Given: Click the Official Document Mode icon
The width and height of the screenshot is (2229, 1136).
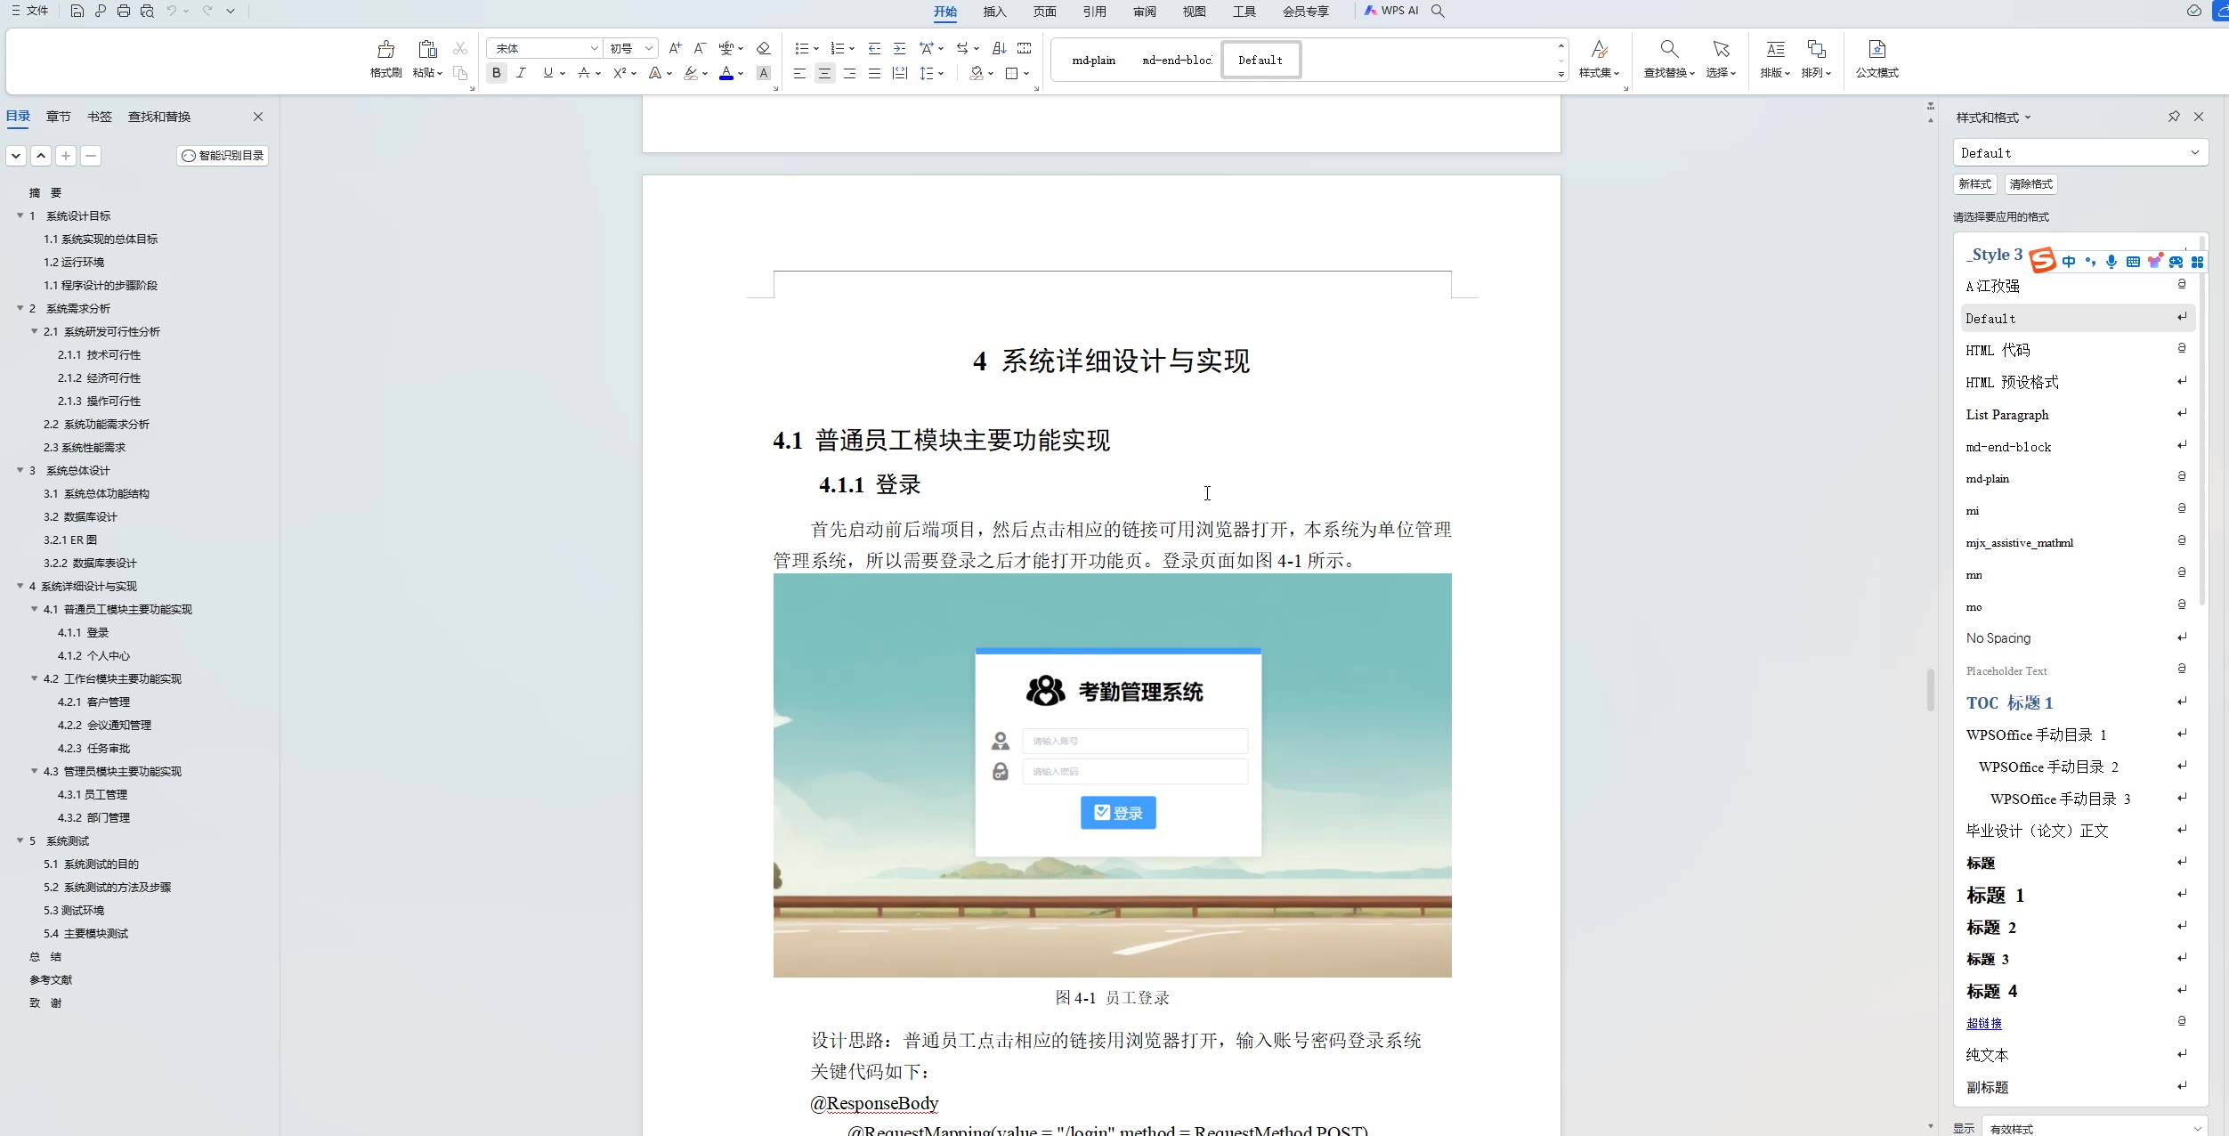Looking at the screenshot, I should click(1876, 50).
